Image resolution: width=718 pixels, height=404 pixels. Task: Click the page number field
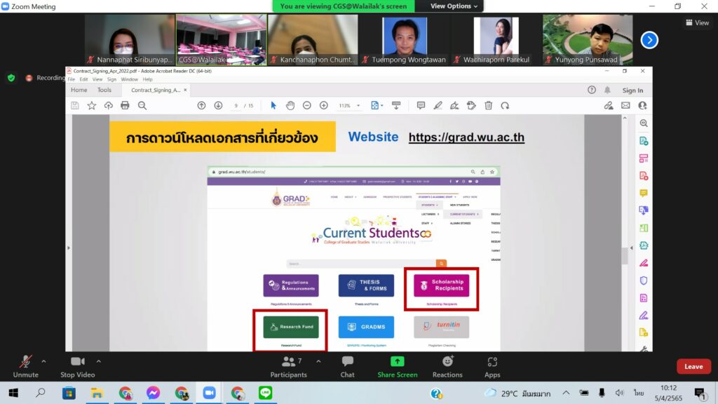236,106
